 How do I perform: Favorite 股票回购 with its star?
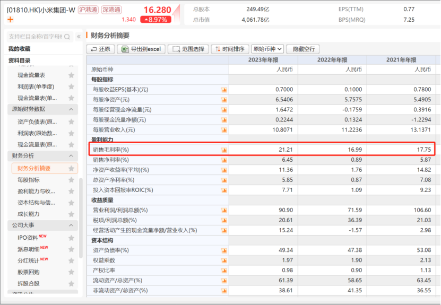pyautogui.click(x=72, y=272)
